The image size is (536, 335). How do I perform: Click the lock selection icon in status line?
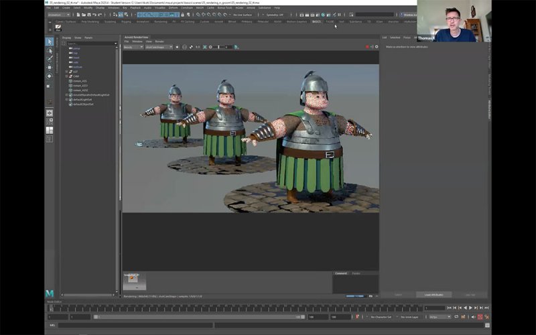(x=182, y=15)
